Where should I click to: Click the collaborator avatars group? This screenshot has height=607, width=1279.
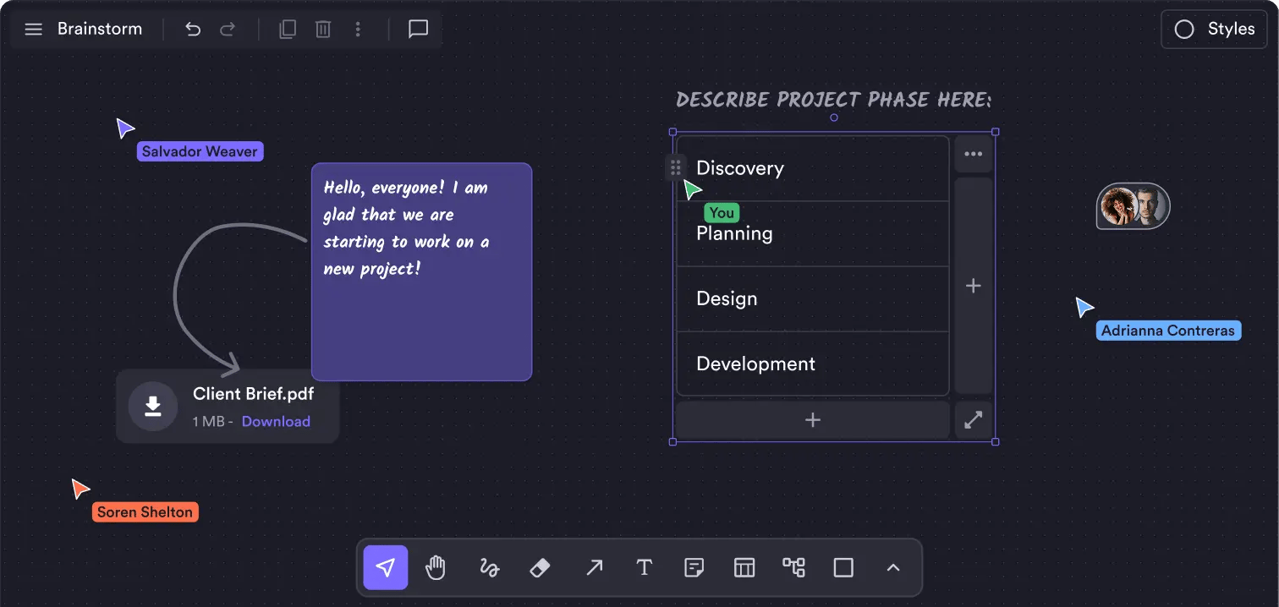1133,205
